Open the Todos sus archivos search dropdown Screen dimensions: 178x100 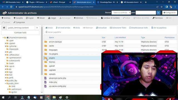[x=121, y=13]
